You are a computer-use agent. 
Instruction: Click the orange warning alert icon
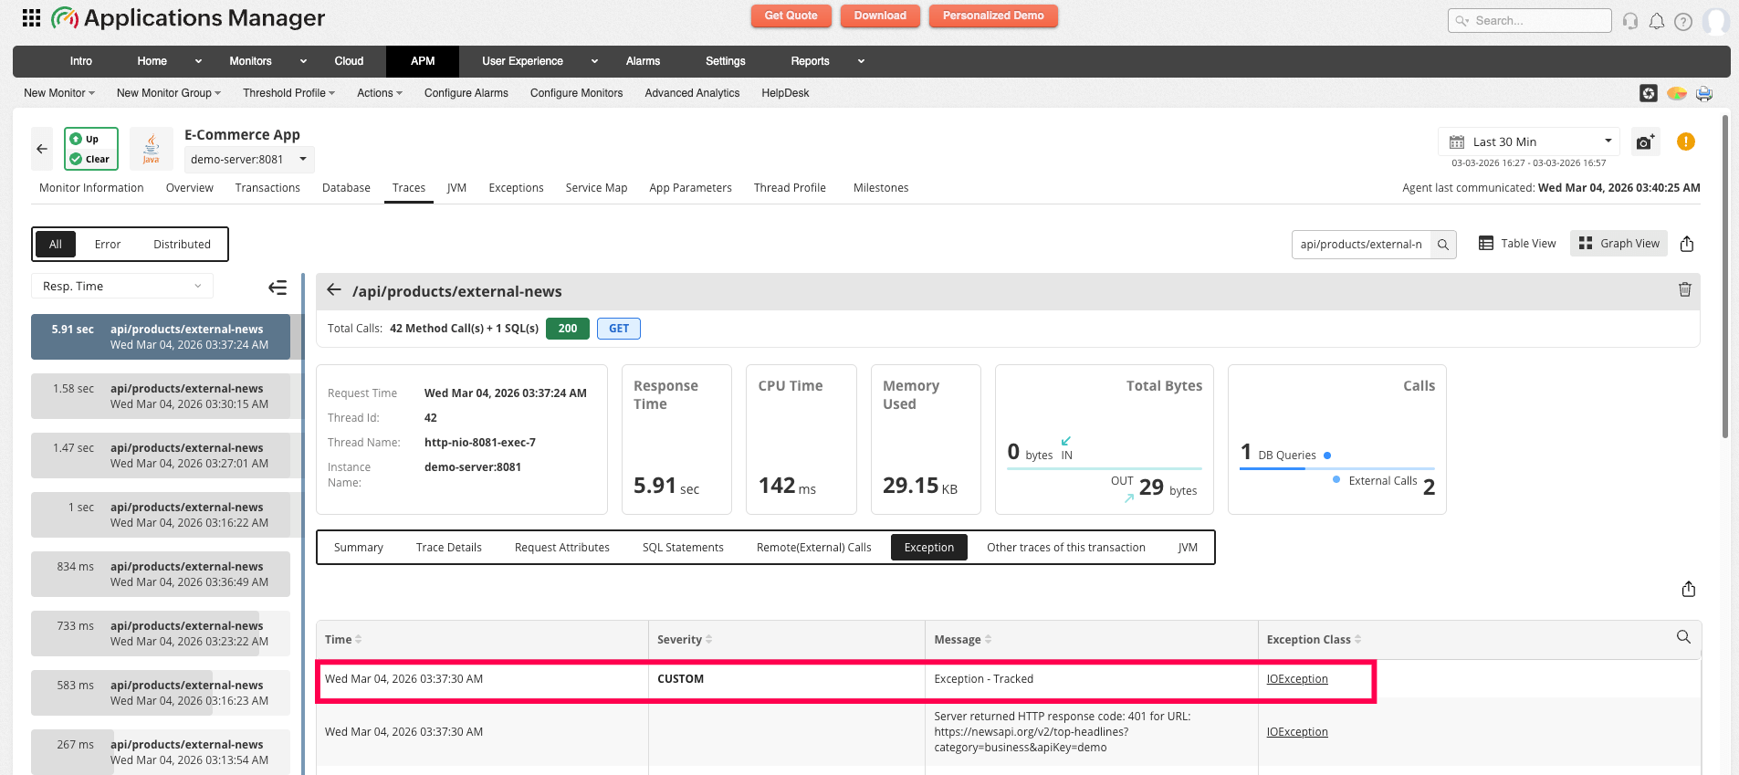tap(1685, 141)
